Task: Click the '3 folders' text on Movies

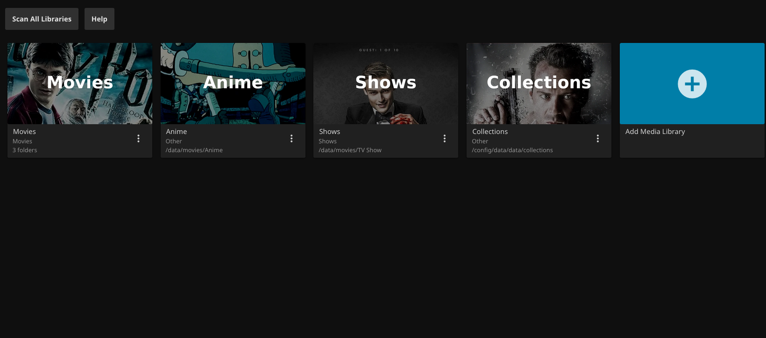Action: 25,150
